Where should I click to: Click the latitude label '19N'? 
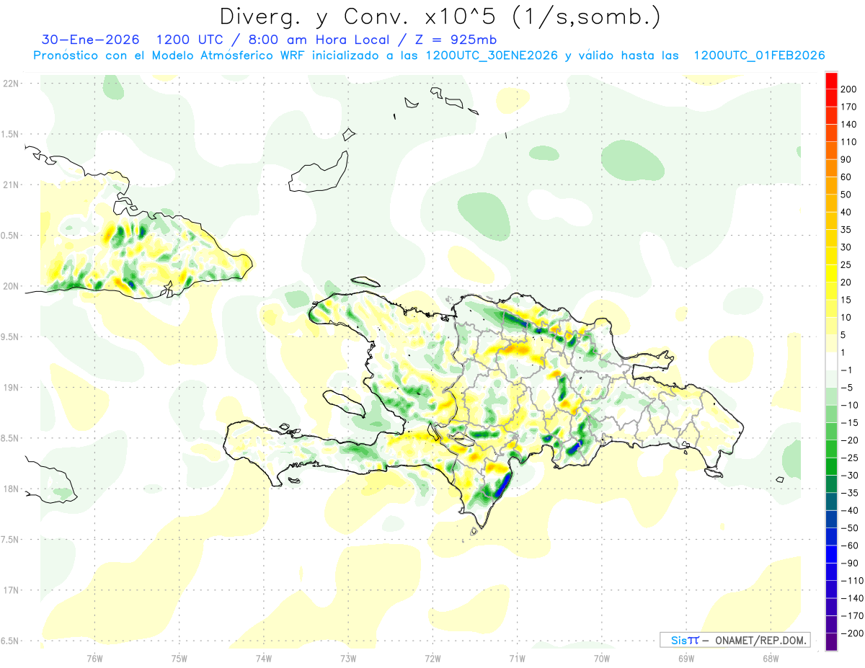(11, 387)
